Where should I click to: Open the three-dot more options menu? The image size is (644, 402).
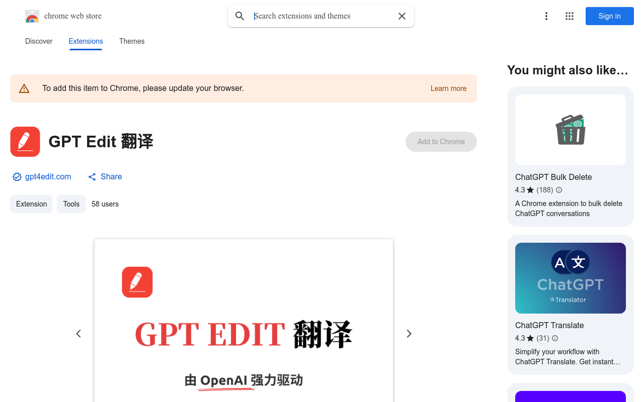tap(546, 16)
